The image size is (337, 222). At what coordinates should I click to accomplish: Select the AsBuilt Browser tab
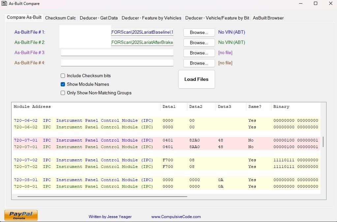(268, 18)
